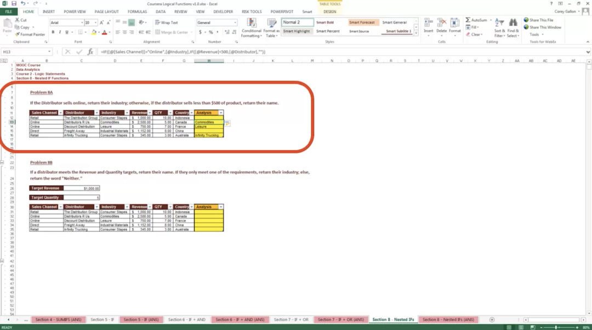Open Find & Select binoculars tool
592x330 pixels.
point(513,27)
